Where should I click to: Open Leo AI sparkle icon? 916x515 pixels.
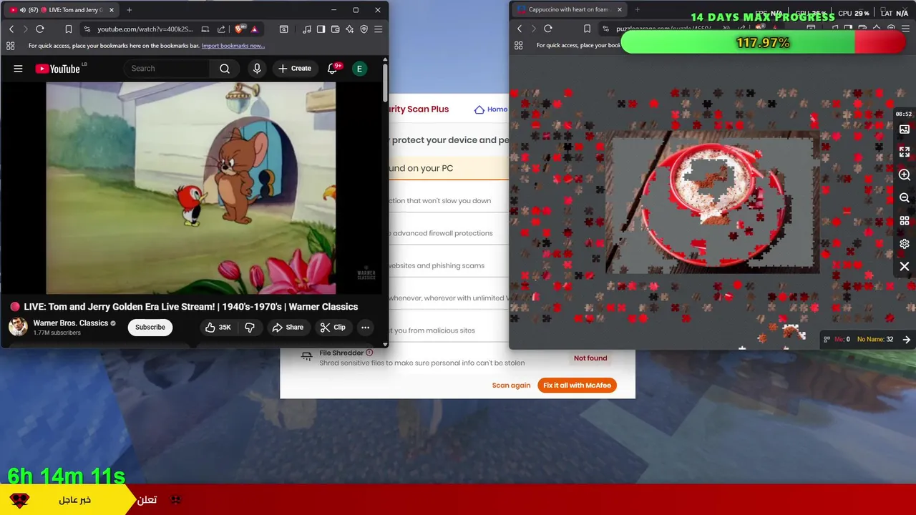click(349, 29)
